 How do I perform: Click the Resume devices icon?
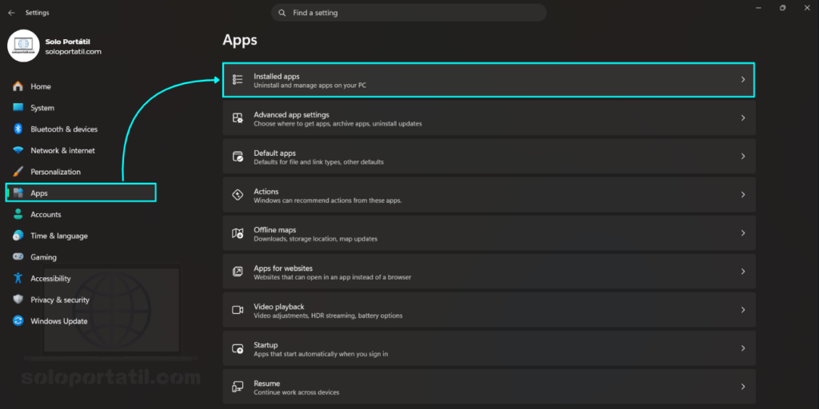238,387
